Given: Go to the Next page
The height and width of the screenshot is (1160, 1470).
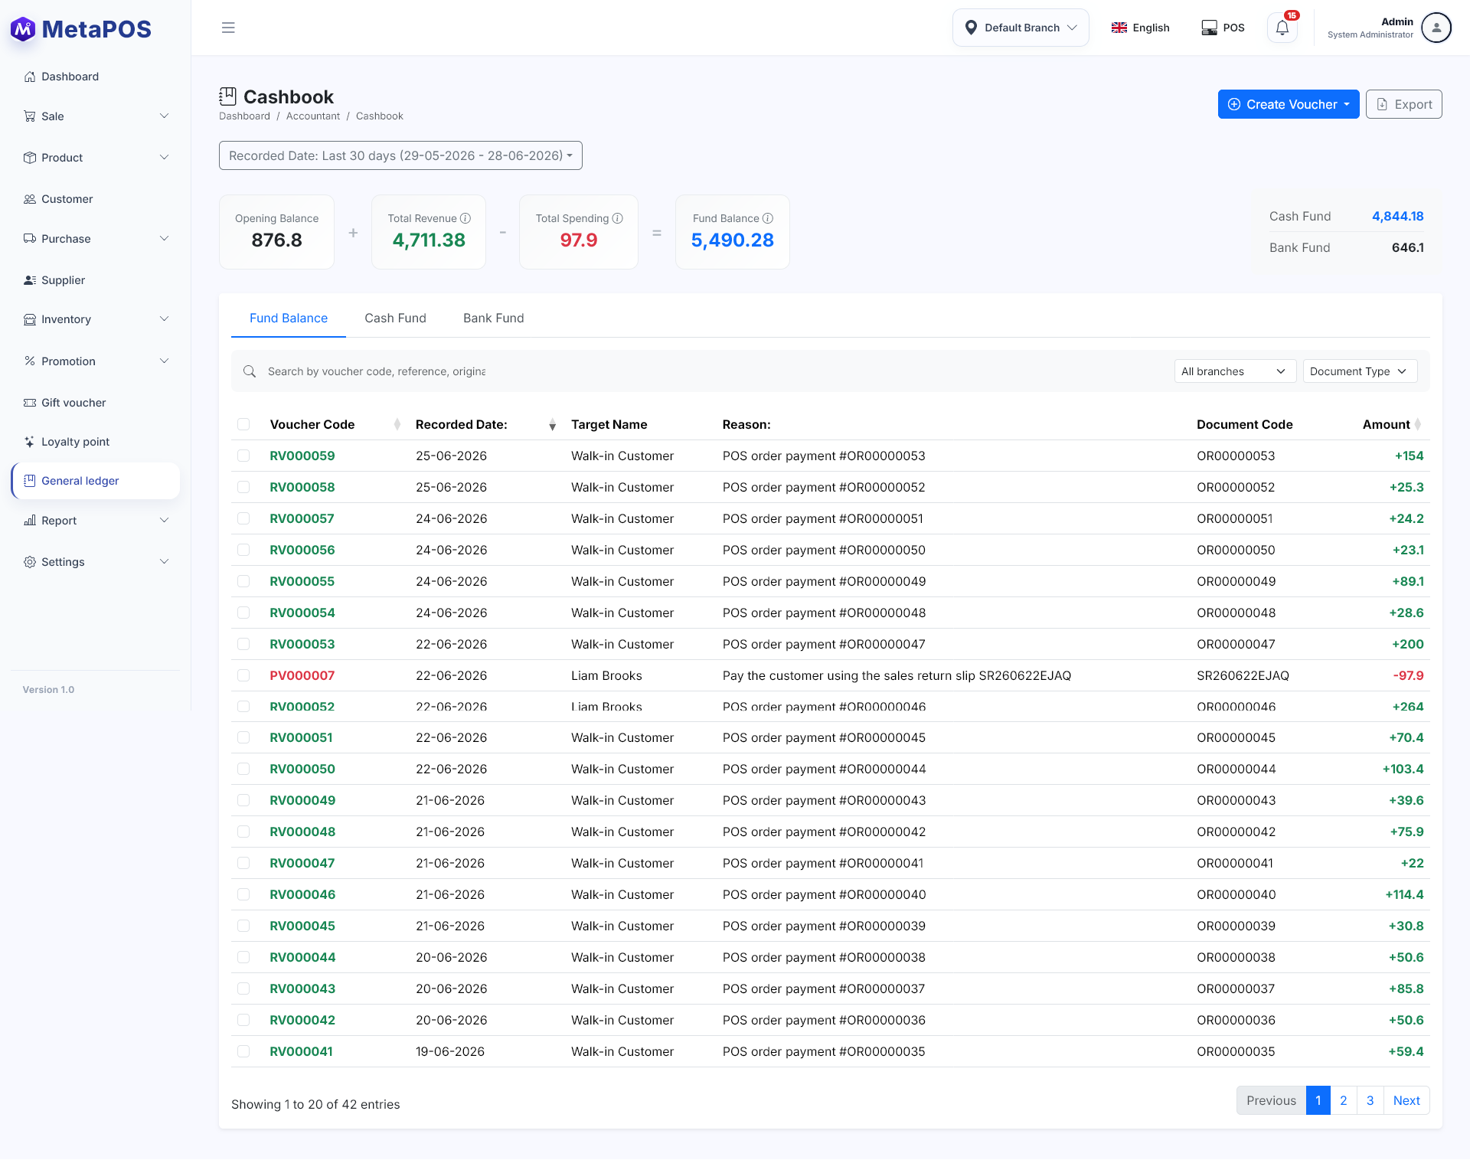Looking at the screenshot, I should pyautogui.click(x=1406, y=1100).
